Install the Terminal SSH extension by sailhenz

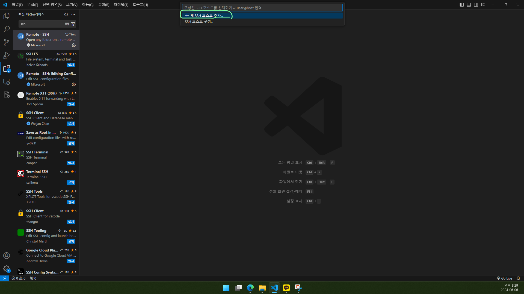coord(71,183)
